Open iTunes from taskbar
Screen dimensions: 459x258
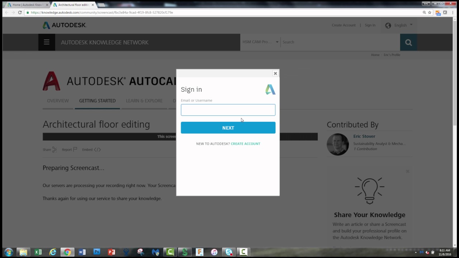[x=214, y=252]
